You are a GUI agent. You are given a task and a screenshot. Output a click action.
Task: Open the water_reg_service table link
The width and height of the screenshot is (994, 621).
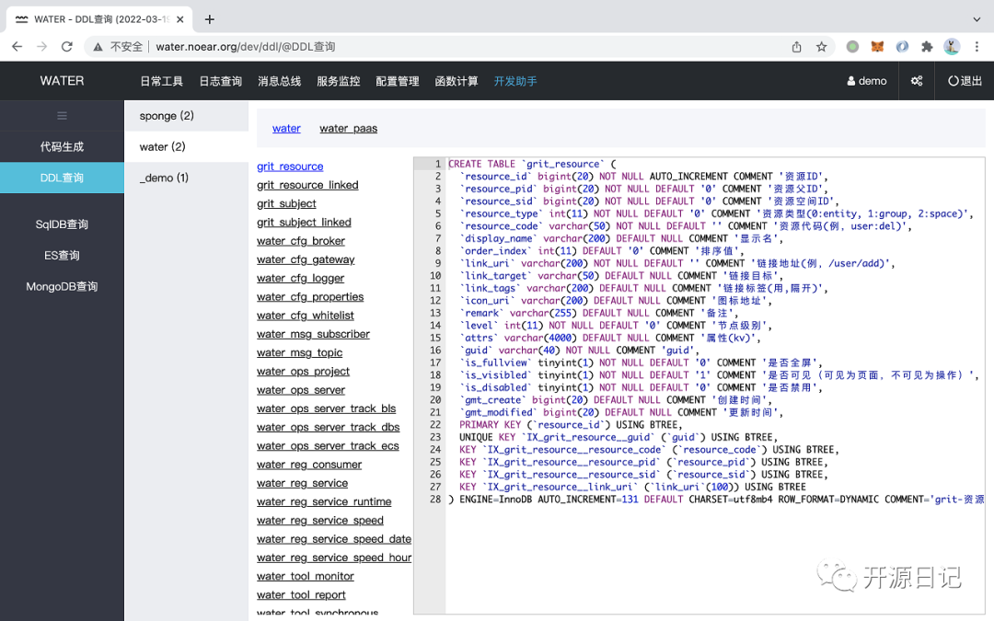pos(303,483)
